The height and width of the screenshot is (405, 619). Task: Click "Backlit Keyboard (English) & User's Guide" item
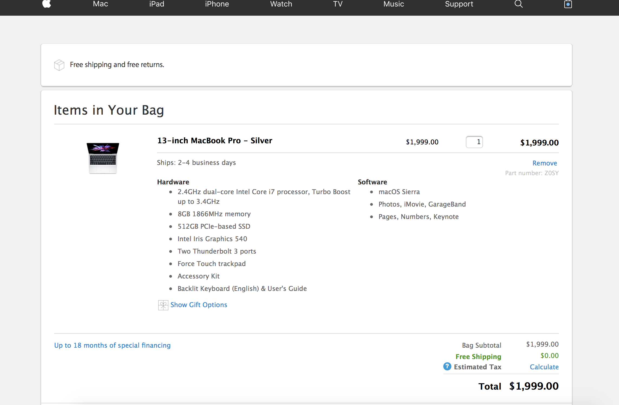click(x=242, y=288)
